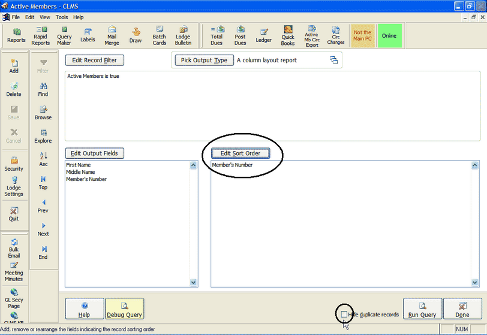Screen dimensions: 487x335
Task: Open the Mail Merge tool
Action: [112, 35]
